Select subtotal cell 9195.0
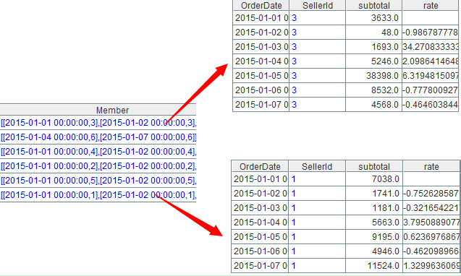The width and height of the screenshot is (461, 276). (374, 237)
